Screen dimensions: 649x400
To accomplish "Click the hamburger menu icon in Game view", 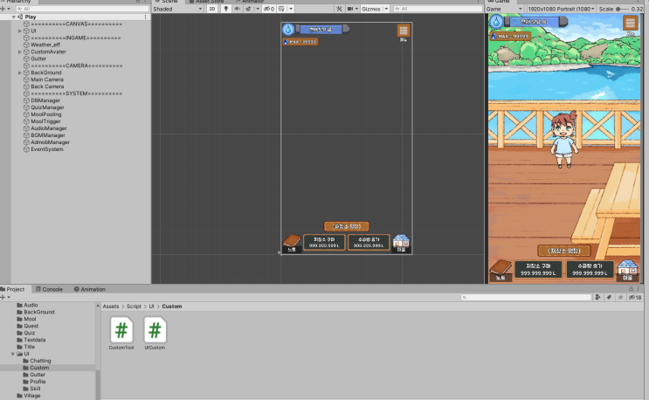I will point(630,23).
